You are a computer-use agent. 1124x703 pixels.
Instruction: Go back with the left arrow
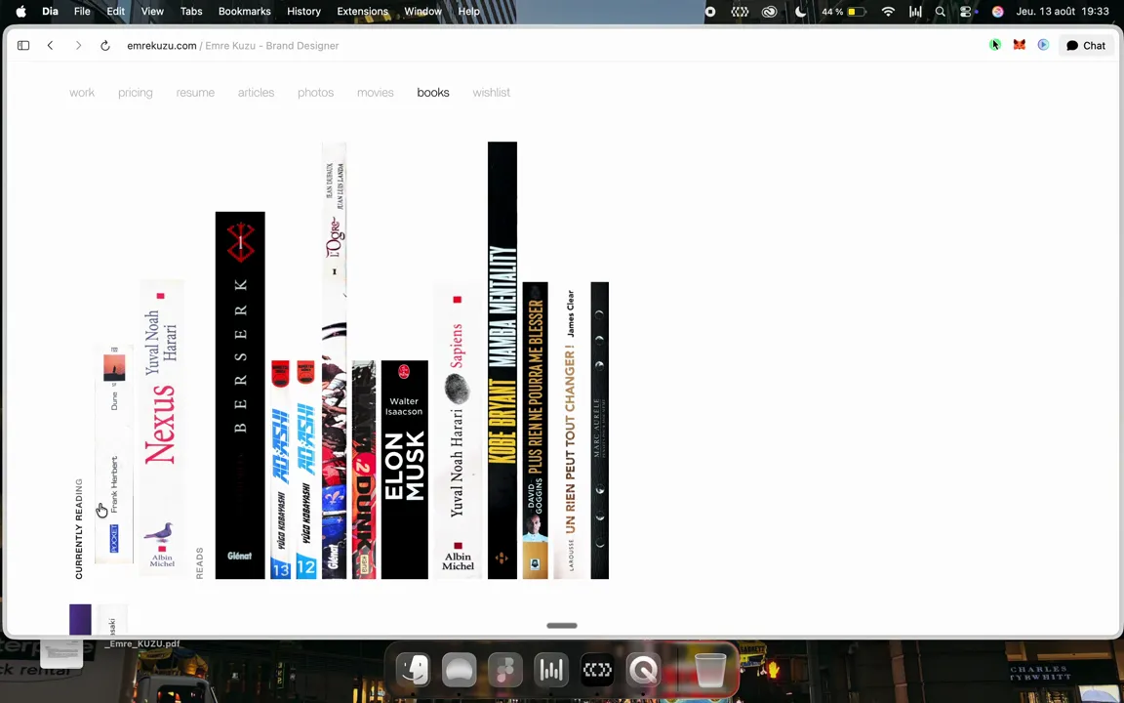pyautogui.click(x=50, y=45)
